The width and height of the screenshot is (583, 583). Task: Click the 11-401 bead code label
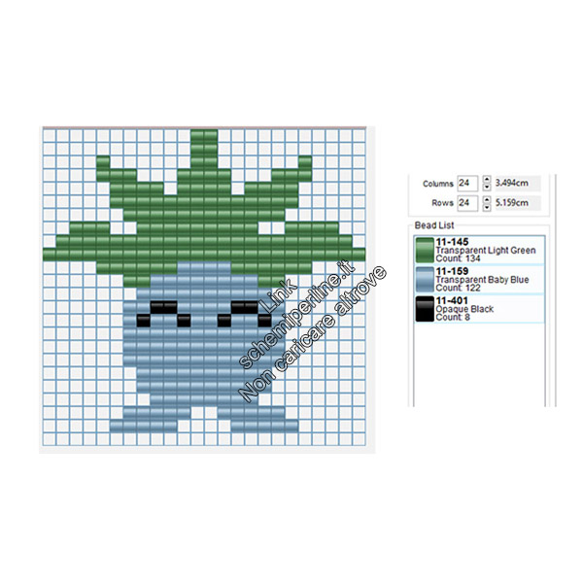coord(452,300)
